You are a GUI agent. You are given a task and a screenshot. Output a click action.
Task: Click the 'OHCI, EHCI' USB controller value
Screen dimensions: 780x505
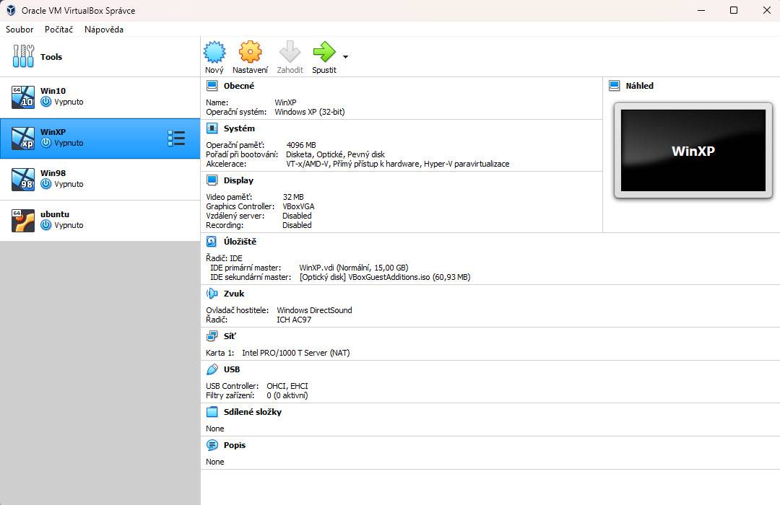287,386
